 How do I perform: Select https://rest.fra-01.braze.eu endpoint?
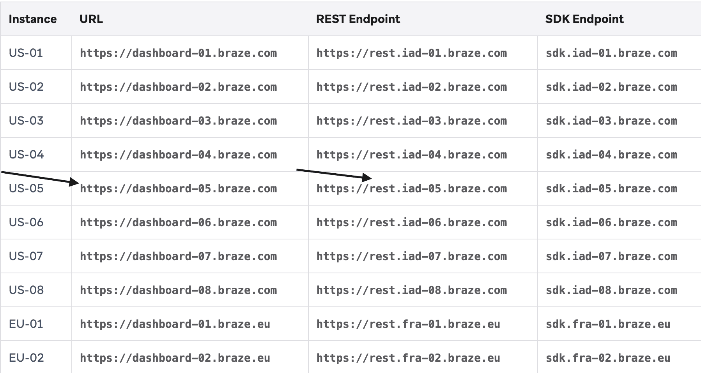coord(408,324)
